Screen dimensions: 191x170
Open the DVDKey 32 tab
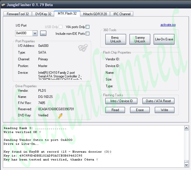pyautogui.click(x=43, y=14)
